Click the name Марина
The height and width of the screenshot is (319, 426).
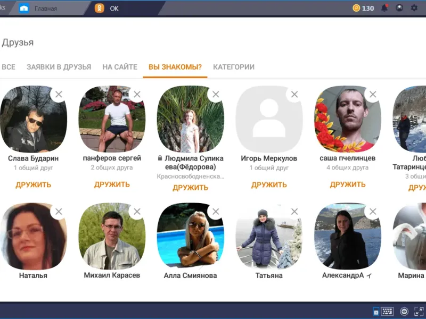(411, 275)
